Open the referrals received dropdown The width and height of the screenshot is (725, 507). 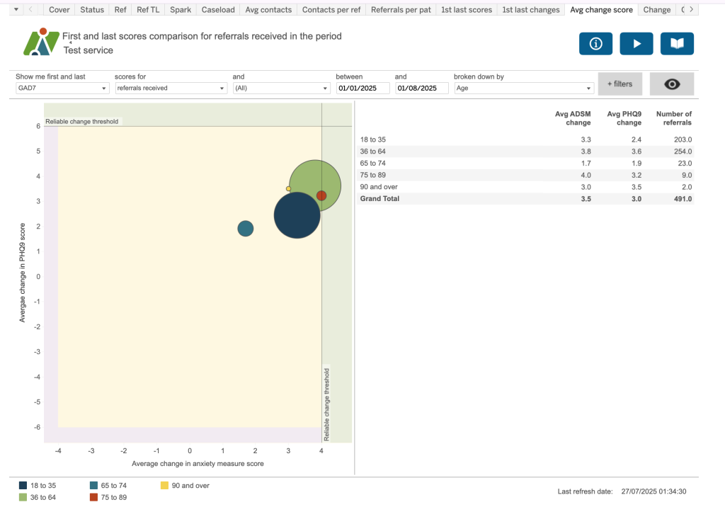pyautogui.click(x=171, y=89)
